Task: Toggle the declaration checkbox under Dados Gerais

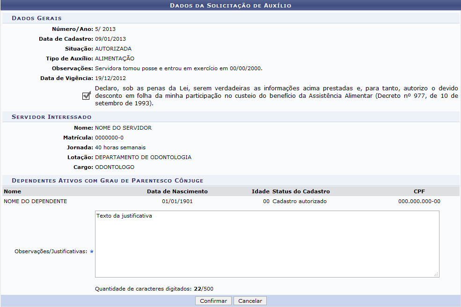Action: tap(86, 95)
